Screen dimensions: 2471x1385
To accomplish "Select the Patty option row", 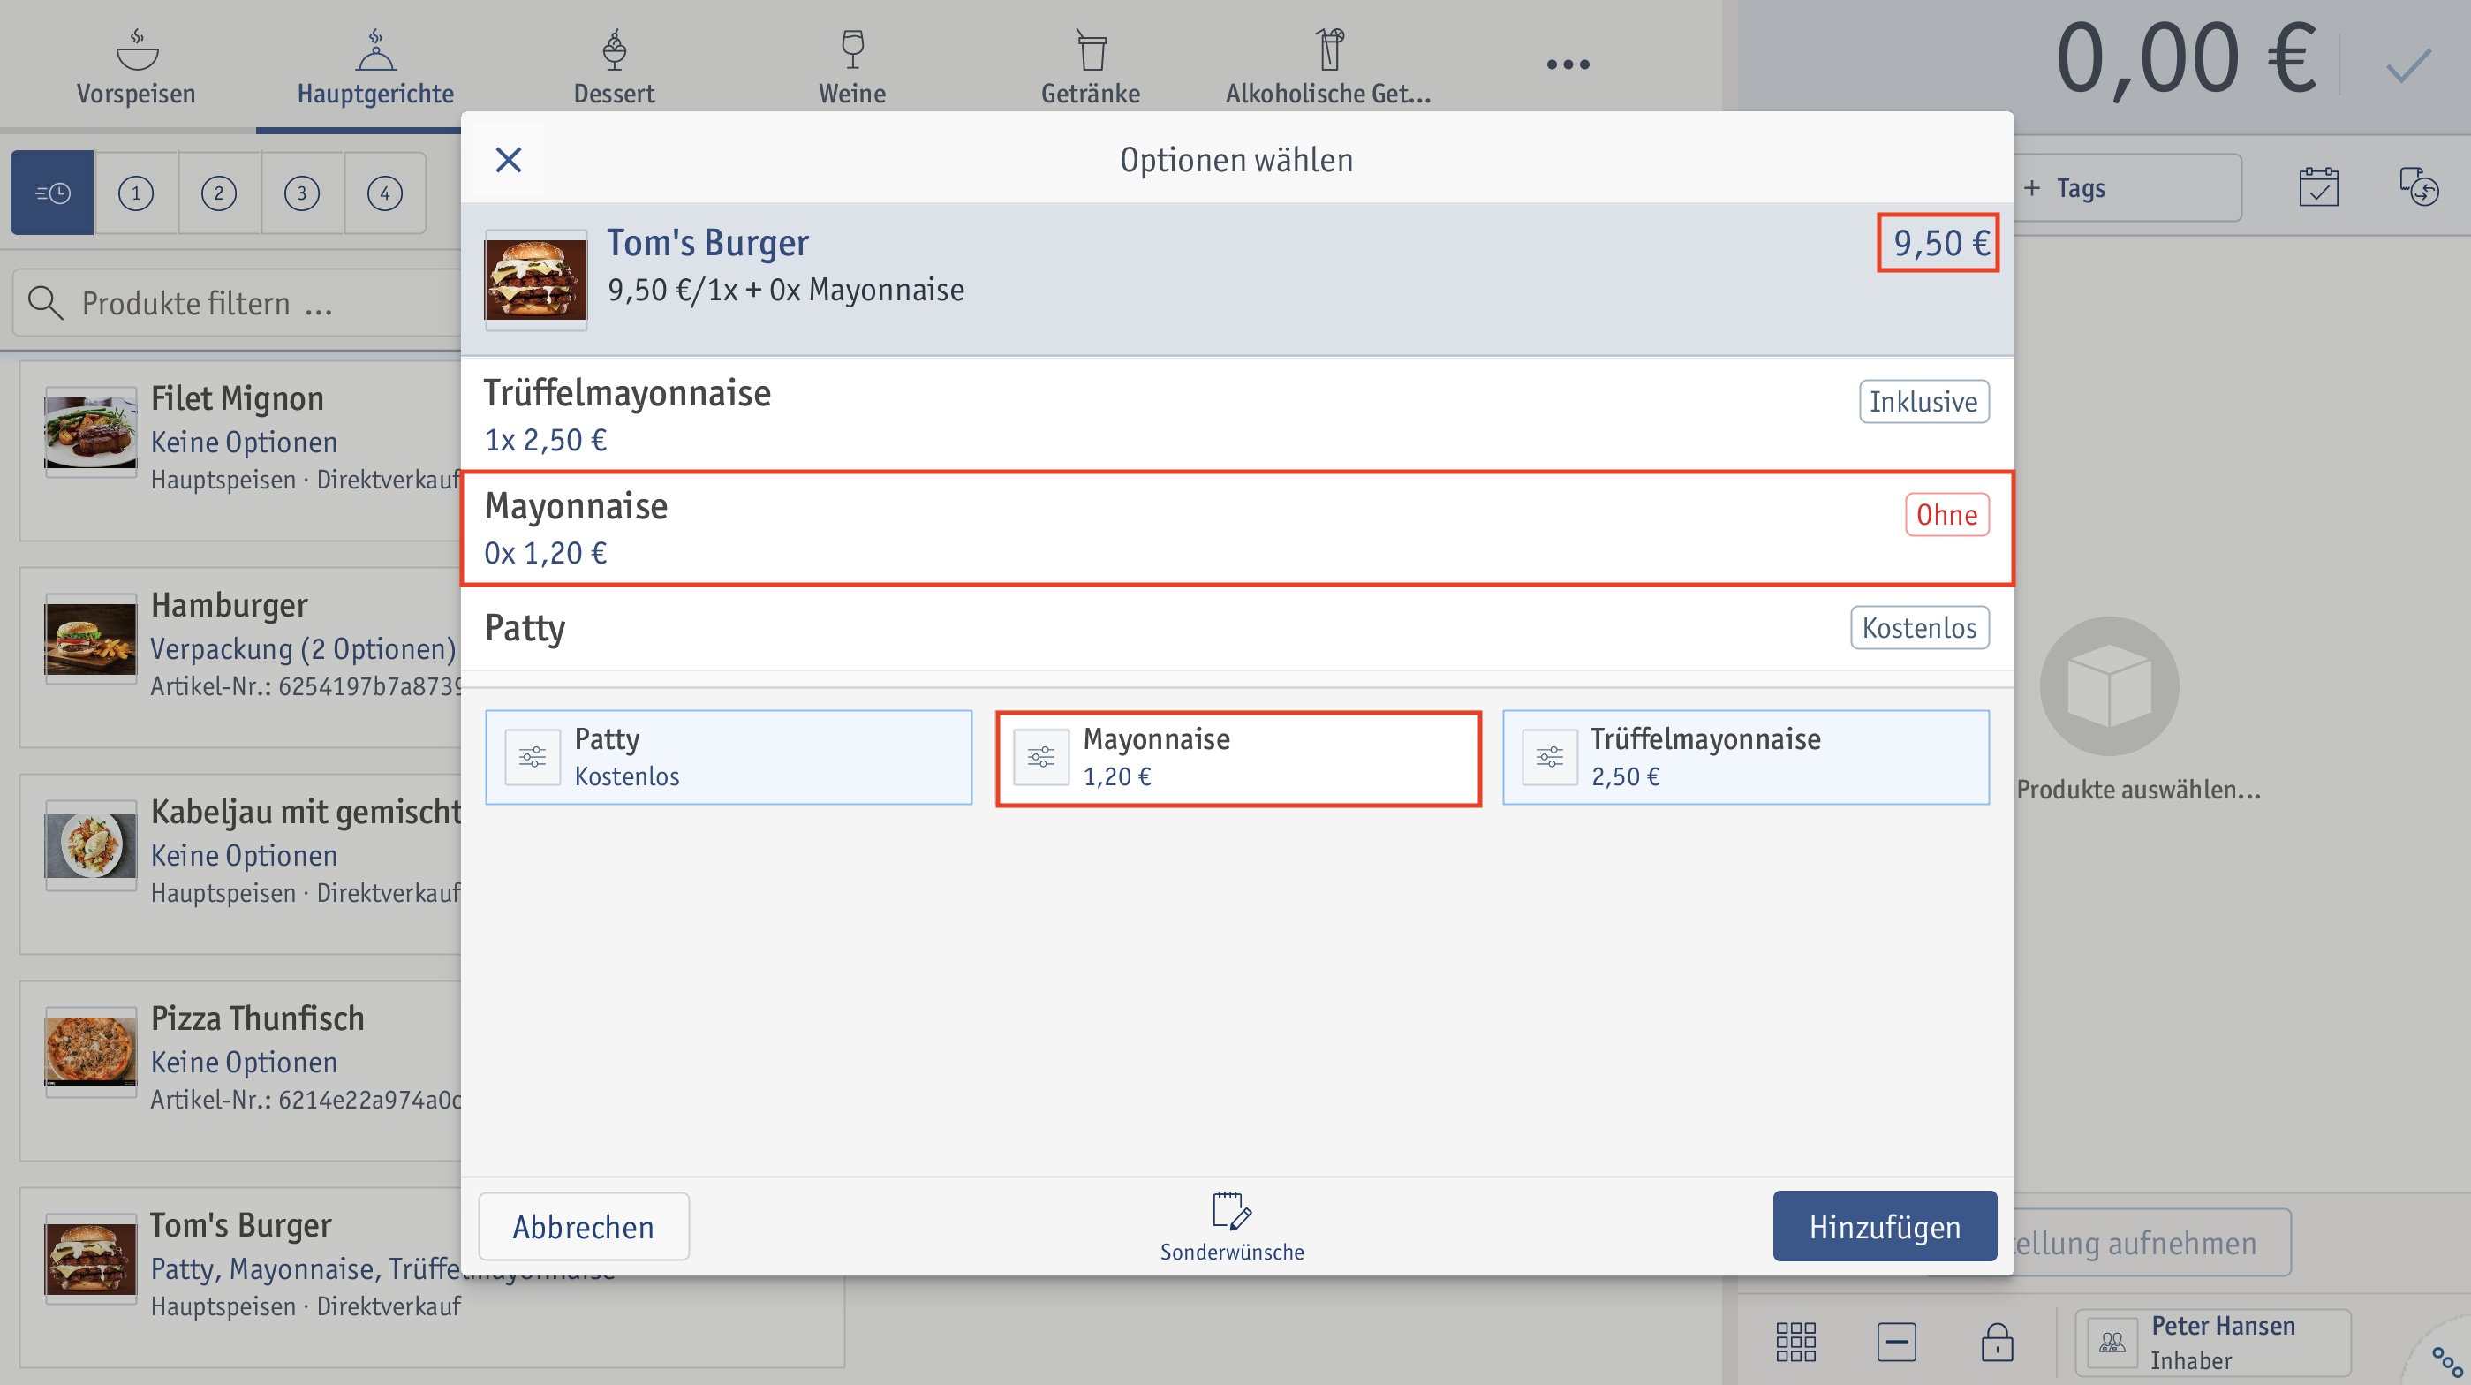I will pyautogui.click(x=1235, y=627).
